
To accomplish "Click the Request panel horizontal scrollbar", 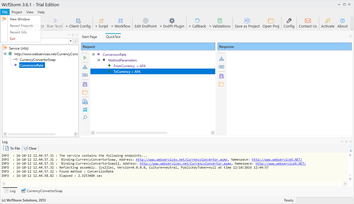I will pyautogui.click(x=131, y=133).
